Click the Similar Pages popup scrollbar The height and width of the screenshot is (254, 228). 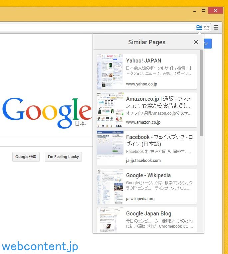202,93
